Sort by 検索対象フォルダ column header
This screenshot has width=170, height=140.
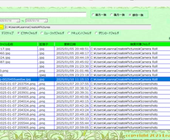coord(130,44)
